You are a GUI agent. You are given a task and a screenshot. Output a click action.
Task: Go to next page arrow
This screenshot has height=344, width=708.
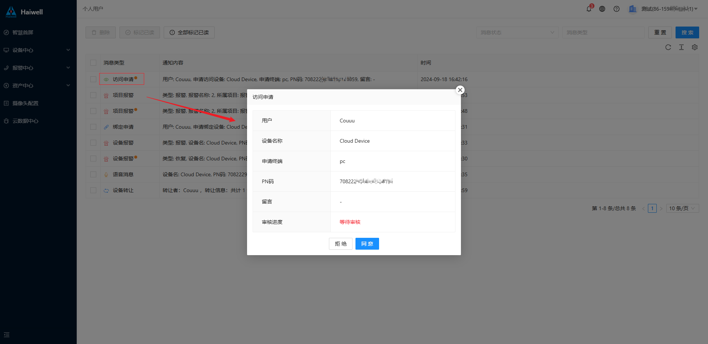661,208
